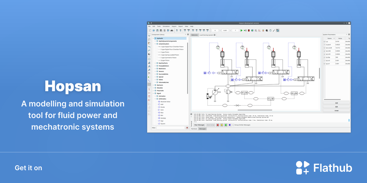Click the Flathub logo
Viewport: 367px width, 183px height.
(x=324, y=168)
